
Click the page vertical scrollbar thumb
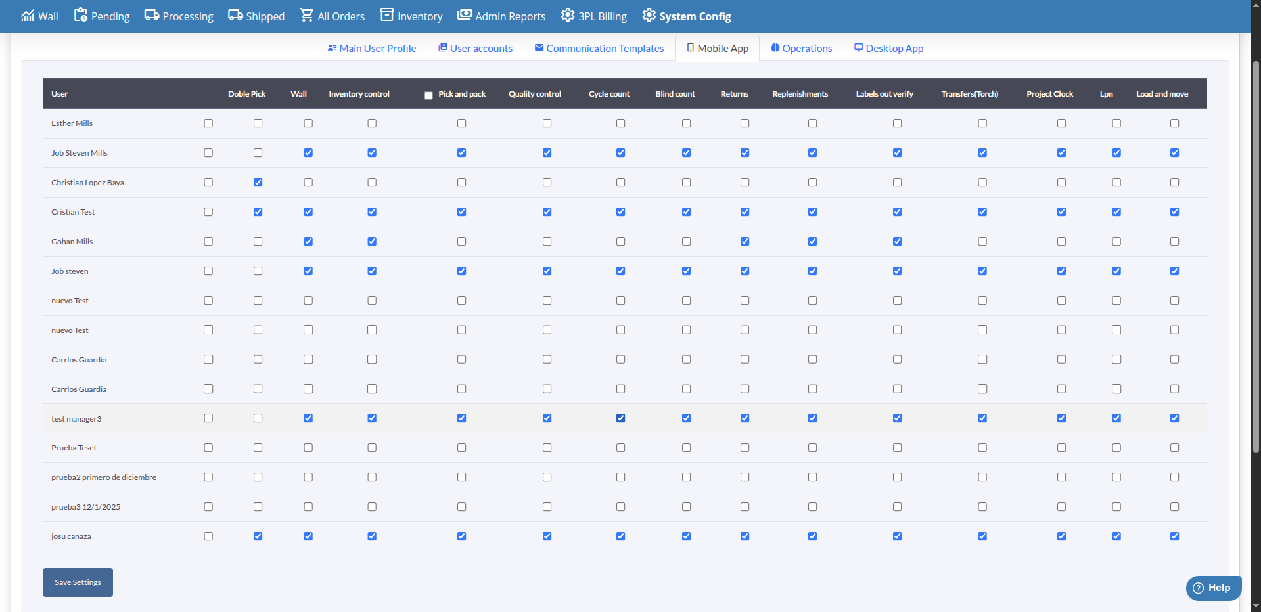click(1256, 256)
